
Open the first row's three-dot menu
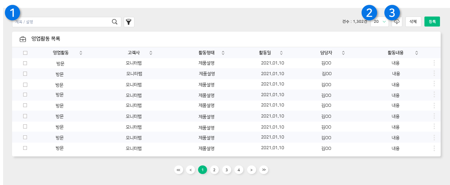click(x=434, y=63)
